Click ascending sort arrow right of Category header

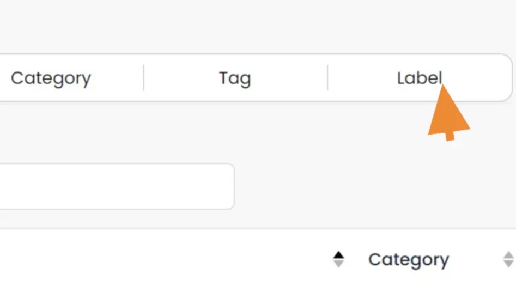point(509,255)
